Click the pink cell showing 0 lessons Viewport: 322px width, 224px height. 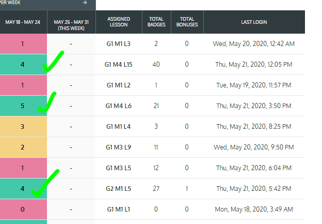23,210
